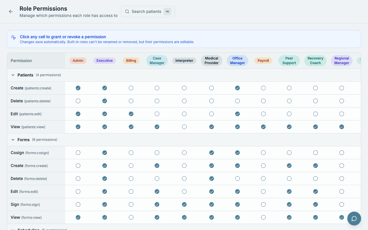The image size is (368, 230).
Task: Click the back arrow icon
Action: point(11,11)
